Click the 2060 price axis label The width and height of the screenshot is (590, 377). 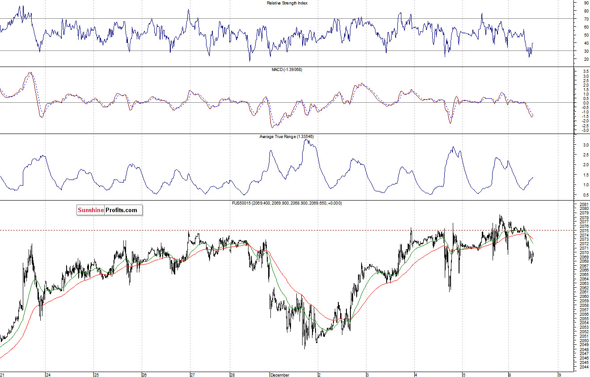coord(584,296)
